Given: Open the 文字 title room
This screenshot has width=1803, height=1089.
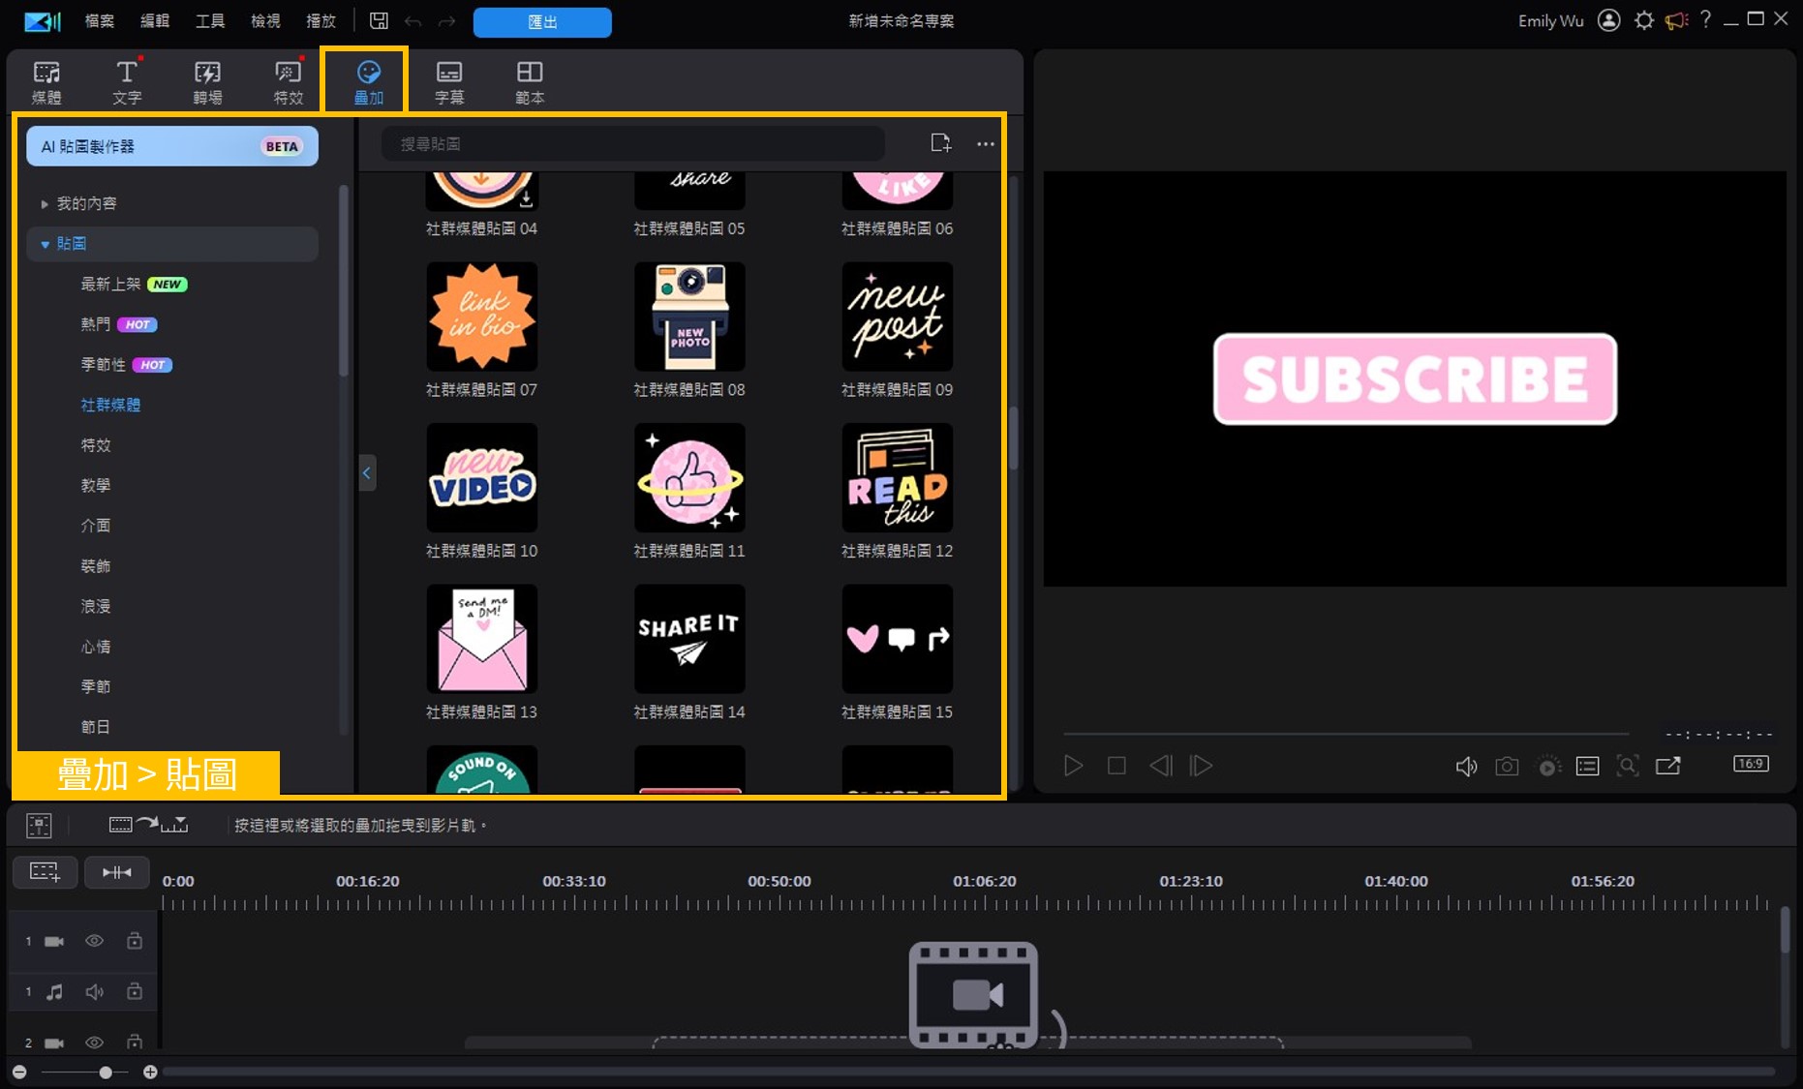Looking at the screenshot, I should coord(127,82).
